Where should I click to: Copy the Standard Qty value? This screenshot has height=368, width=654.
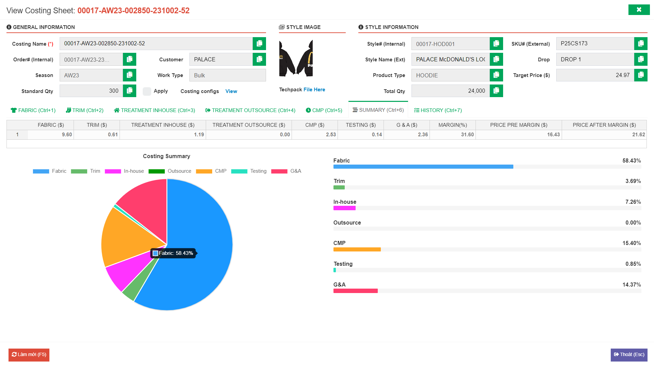click(129, 91)
